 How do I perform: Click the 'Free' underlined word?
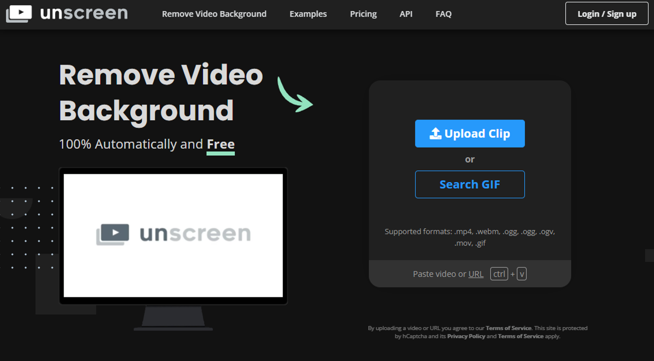[221, 144]
